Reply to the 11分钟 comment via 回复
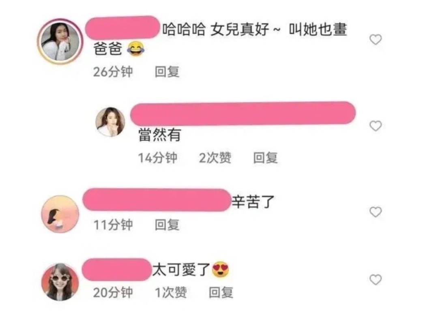Screen dimensions: 438x311 [167, 225]
